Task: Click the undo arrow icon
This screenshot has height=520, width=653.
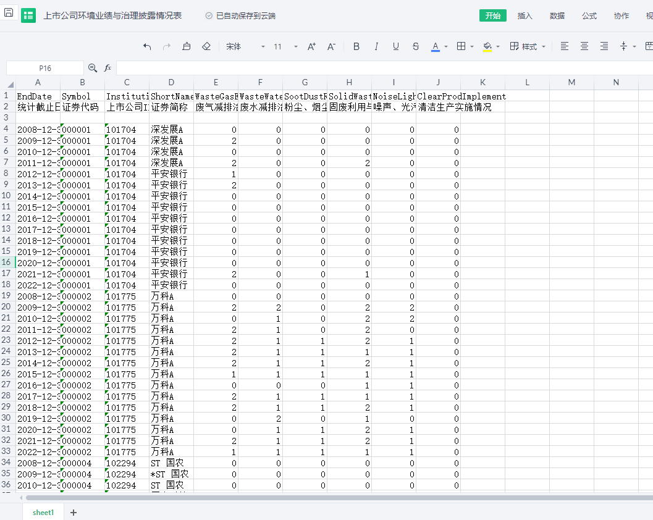Action: coord(147,46)
